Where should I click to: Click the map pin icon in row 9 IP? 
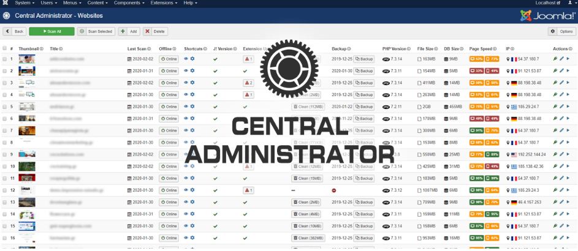point(508,154)
